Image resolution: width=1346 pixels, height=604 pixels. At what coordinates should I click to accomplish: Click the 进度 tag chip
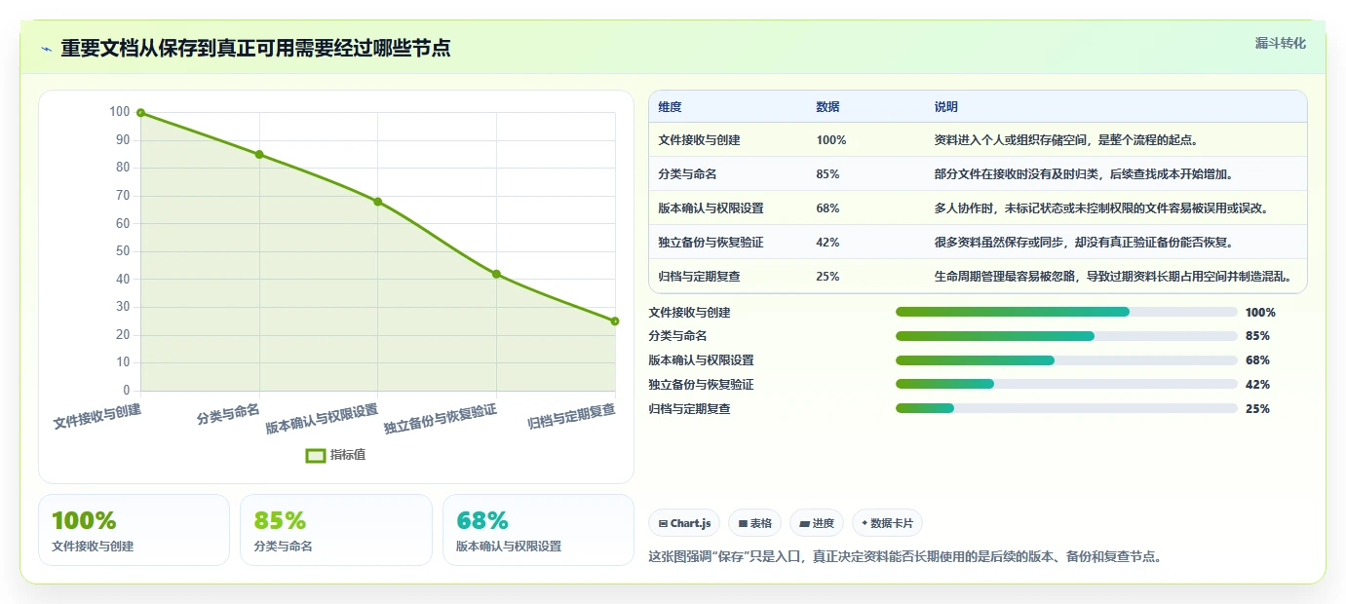click(817, 523)
